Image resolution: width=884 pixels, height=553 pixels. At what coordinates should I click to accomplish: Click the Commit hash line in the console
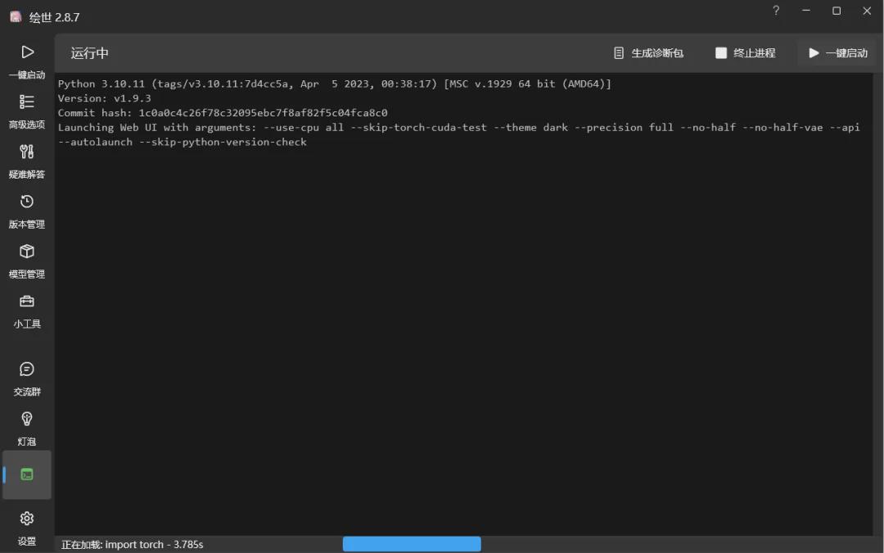tap(223, 113)
